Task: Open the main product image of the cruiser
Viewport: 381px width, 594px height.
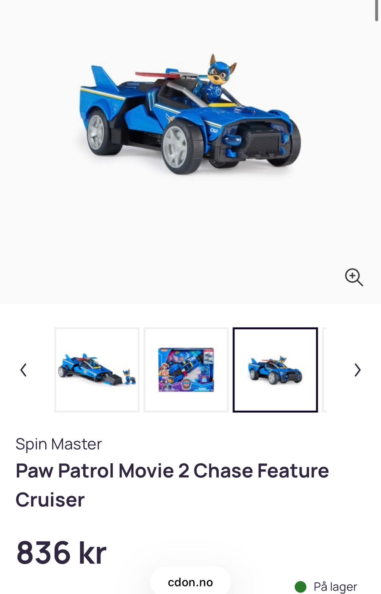Action: click(x=190, y=115)
